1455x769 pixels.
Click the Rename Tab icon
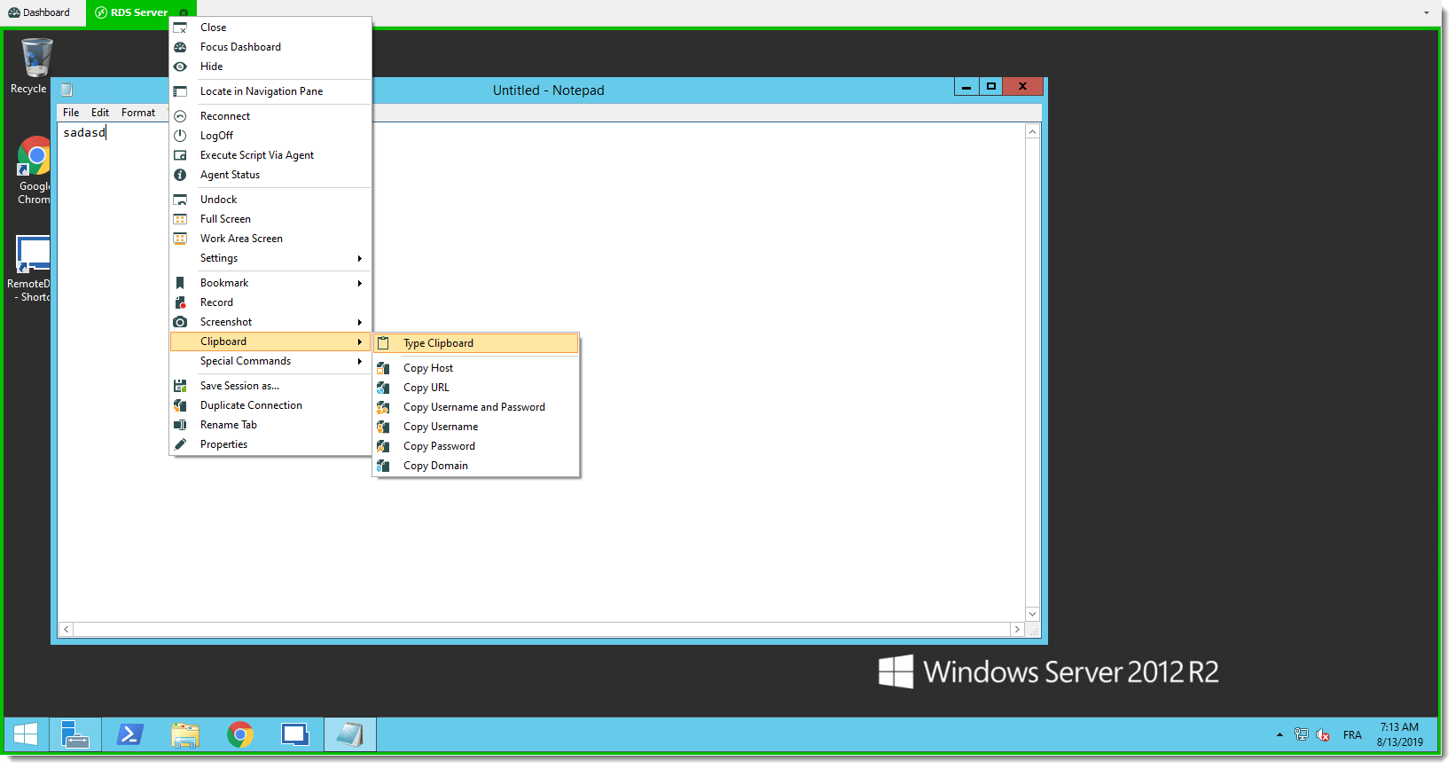[180, 425]
